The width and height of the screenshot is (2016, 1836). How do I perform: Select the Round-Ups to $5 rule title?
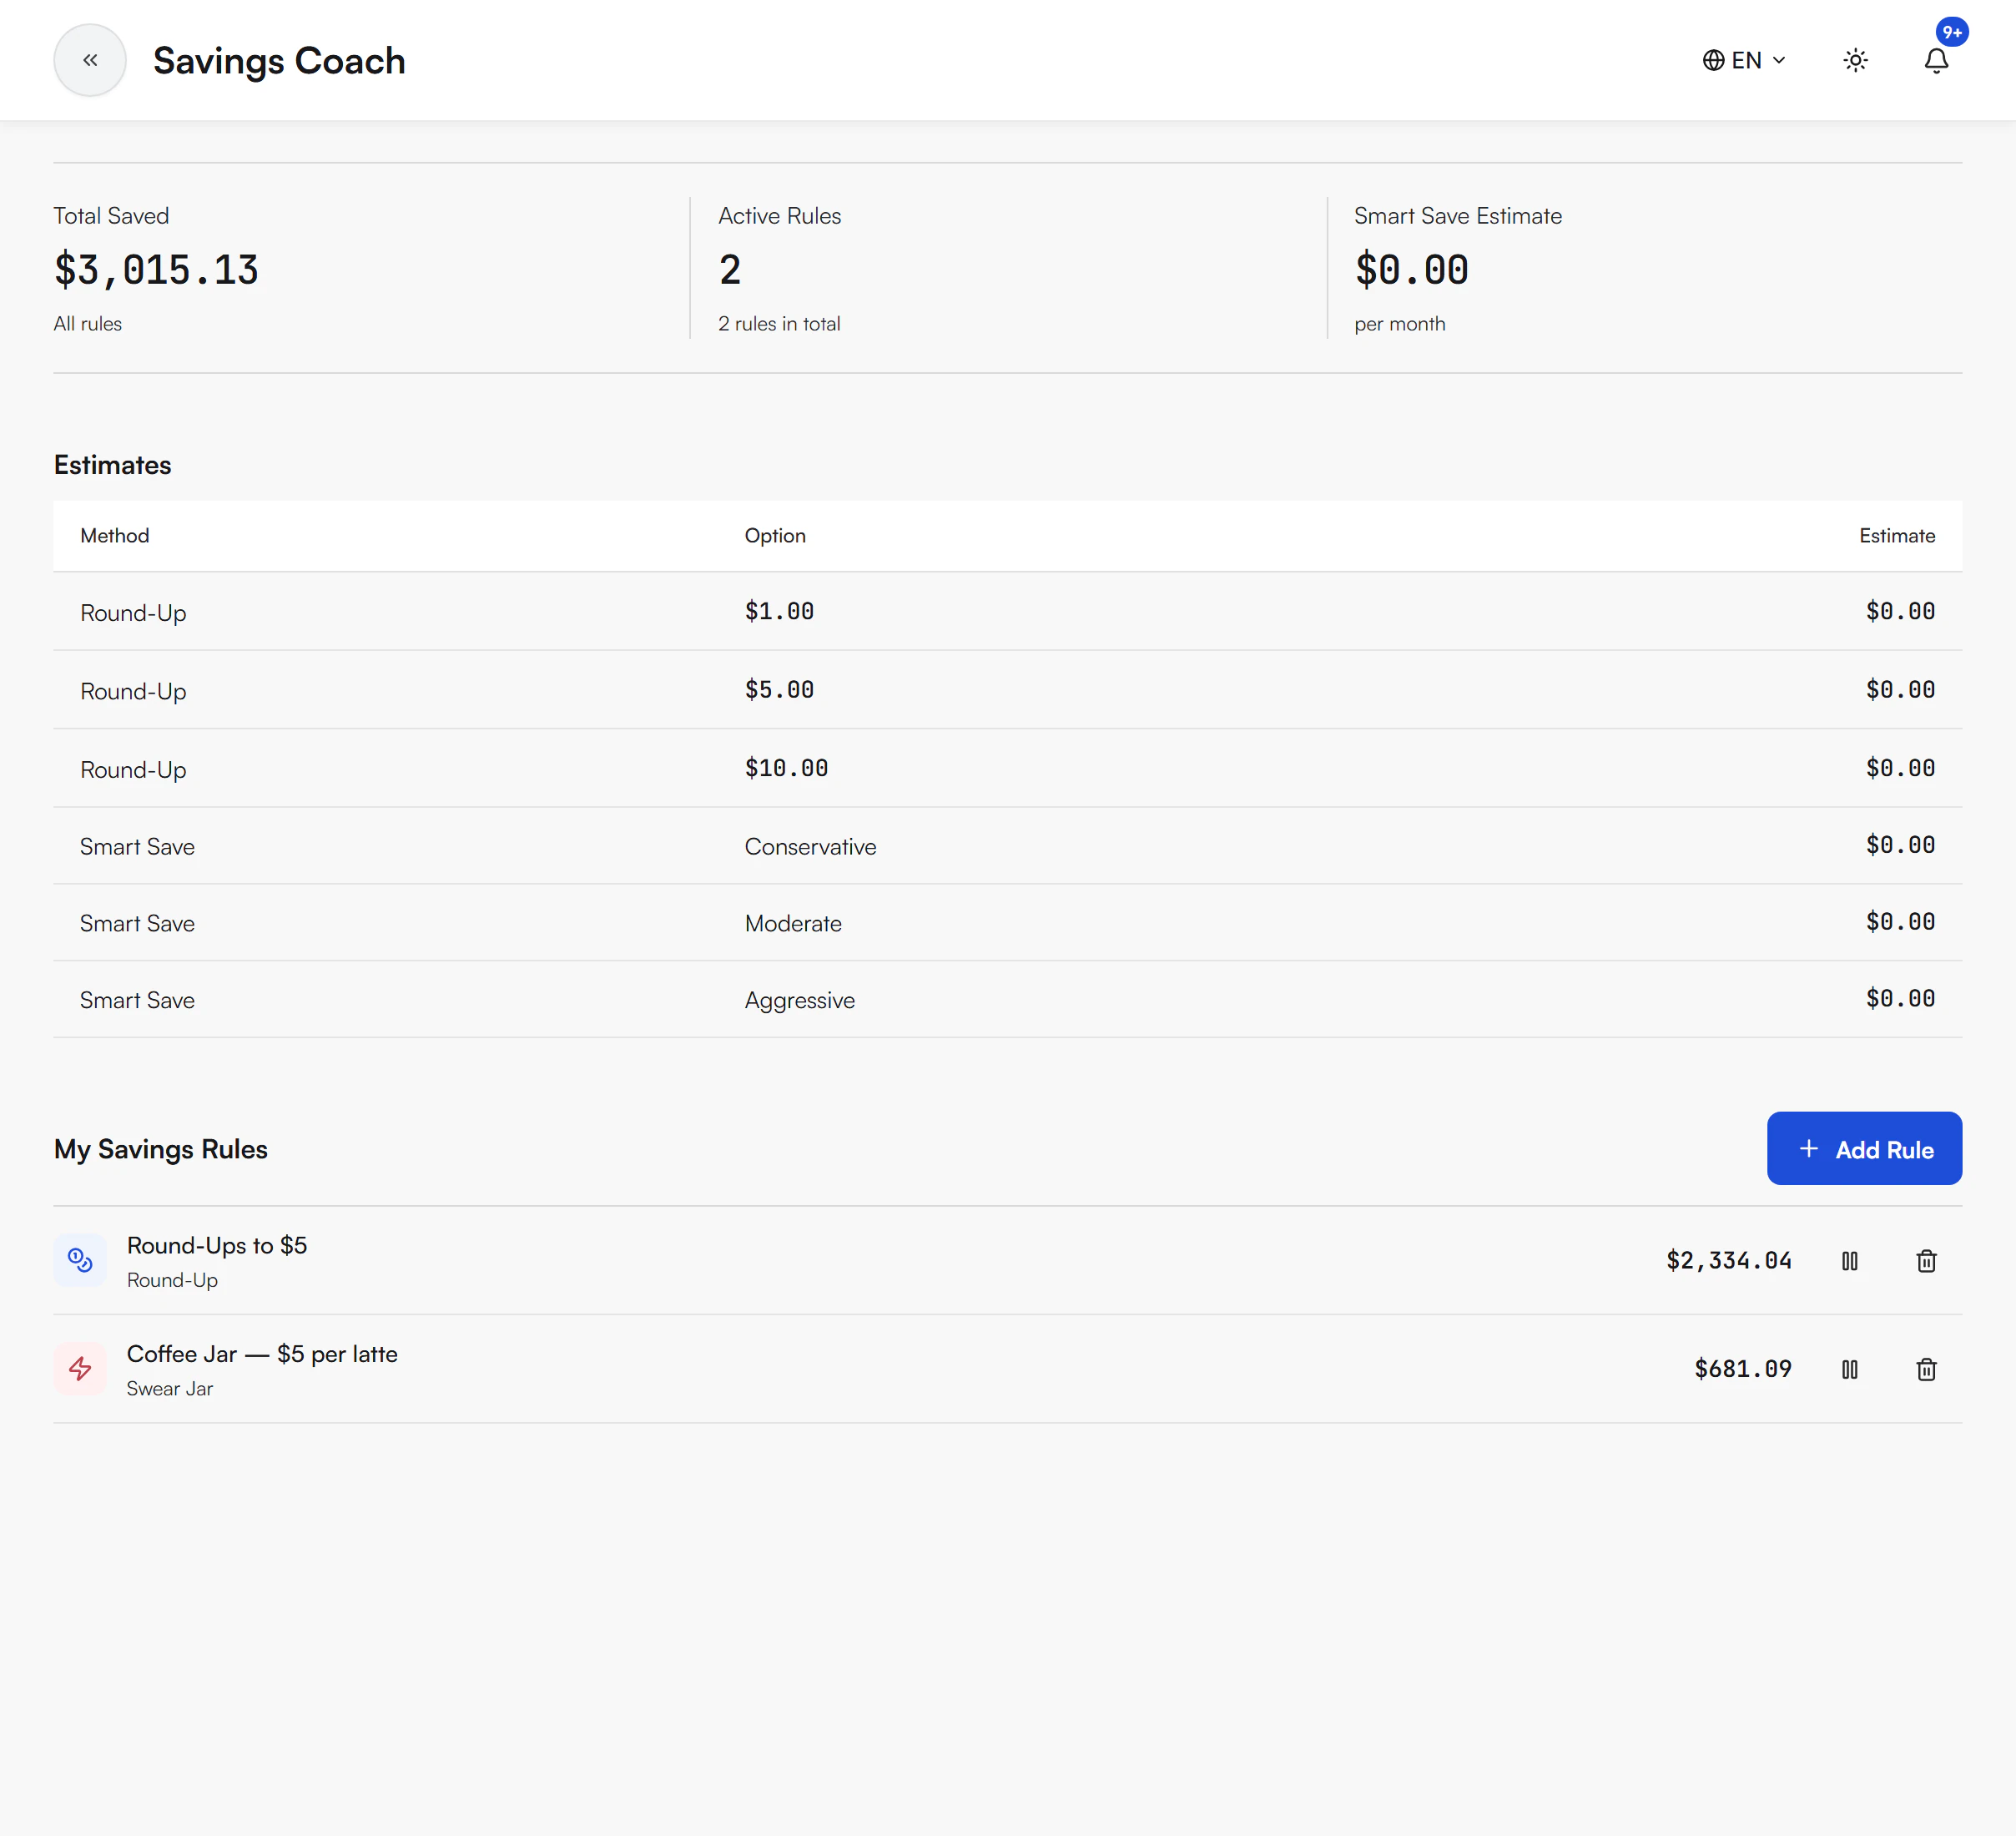point(217,1245)
